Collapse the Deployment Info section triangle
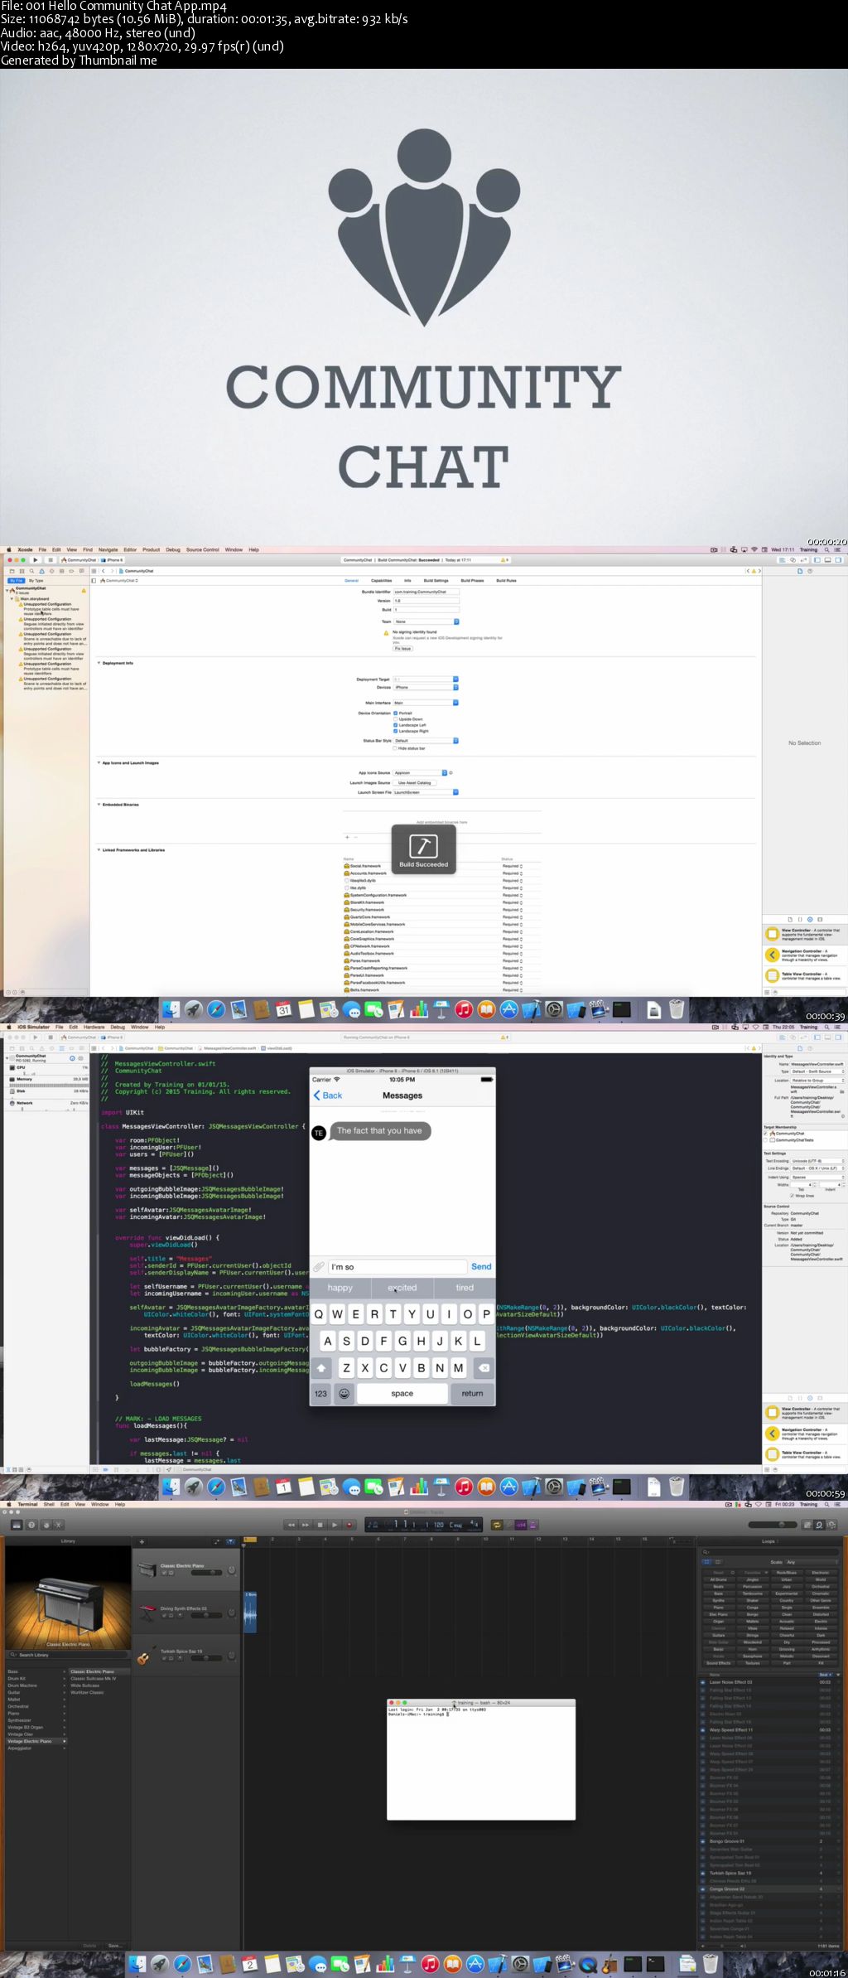Viewport: 848px width, 1978px height. point(99,663)
